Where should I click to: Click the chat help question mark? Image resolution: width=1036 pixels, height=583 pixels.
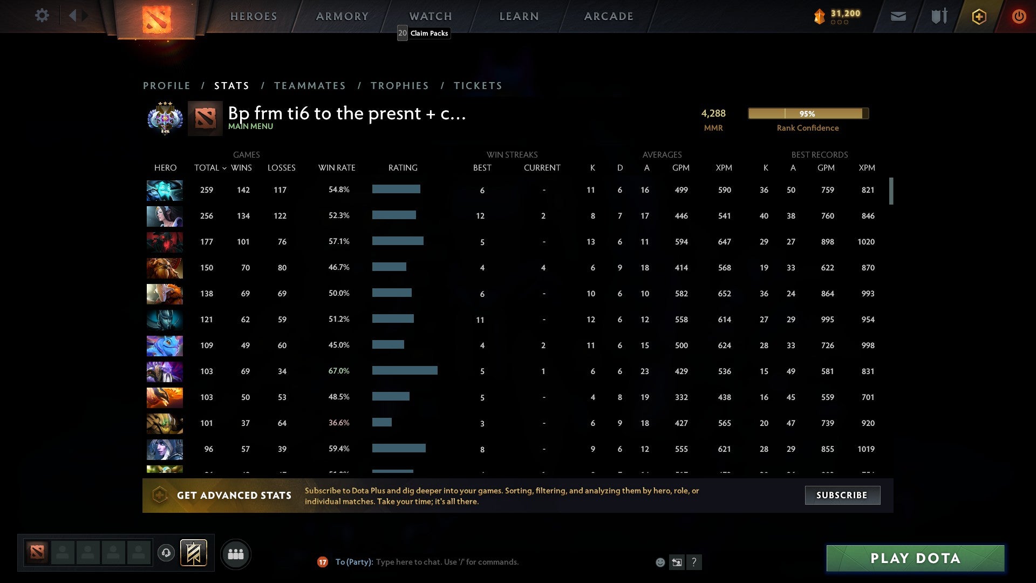tap(694, 562)
